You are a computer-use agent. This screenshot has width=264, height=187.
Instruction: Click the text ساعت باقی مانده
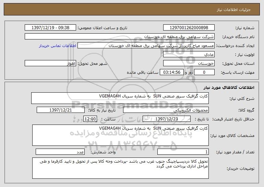[x=143, y=72]
